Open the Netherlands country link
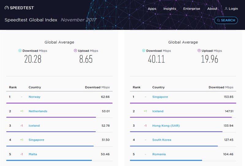The image size is (245, 166). click(38, 111)
